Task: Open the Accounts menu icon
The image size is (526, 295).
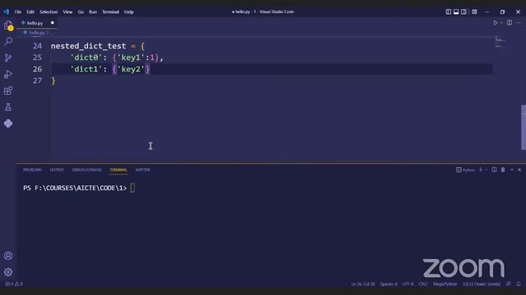Action: (x=8, y=256)
